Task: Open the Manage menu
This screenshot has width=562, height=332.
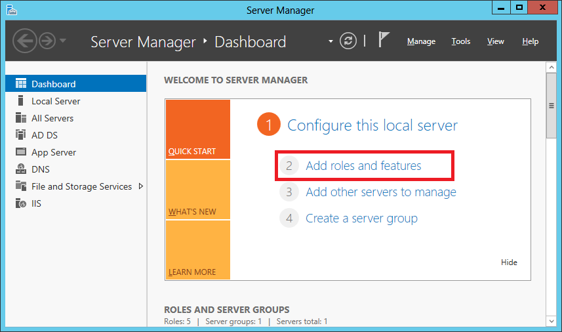Action: 421,41
